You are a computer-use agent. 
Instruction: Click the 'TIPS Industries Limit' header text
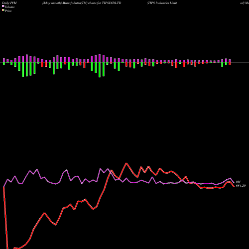(162, 3)
